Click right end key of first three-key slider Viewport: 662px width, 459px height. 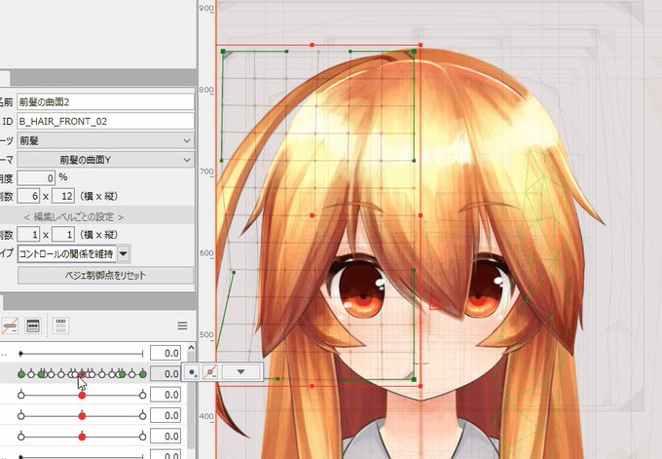click(143, 396)
